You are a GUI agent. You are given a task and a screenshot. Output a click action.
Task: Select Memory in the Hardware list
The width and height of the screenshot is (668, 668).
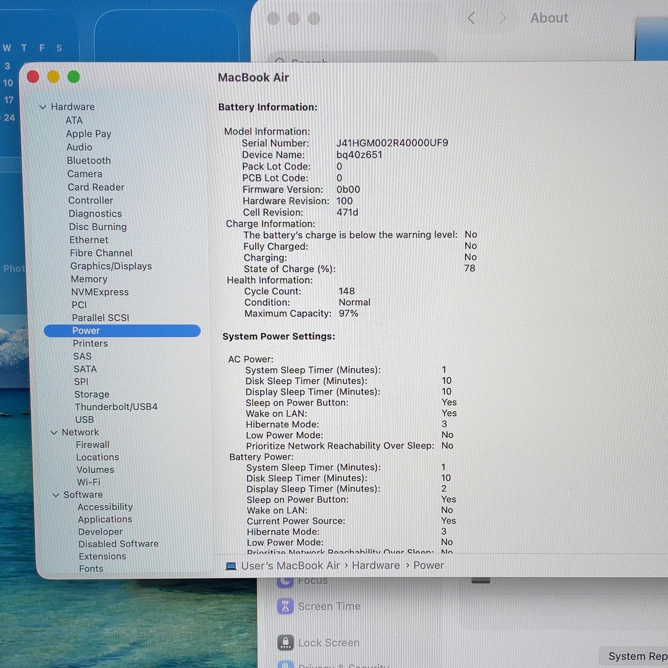[89, 279]
